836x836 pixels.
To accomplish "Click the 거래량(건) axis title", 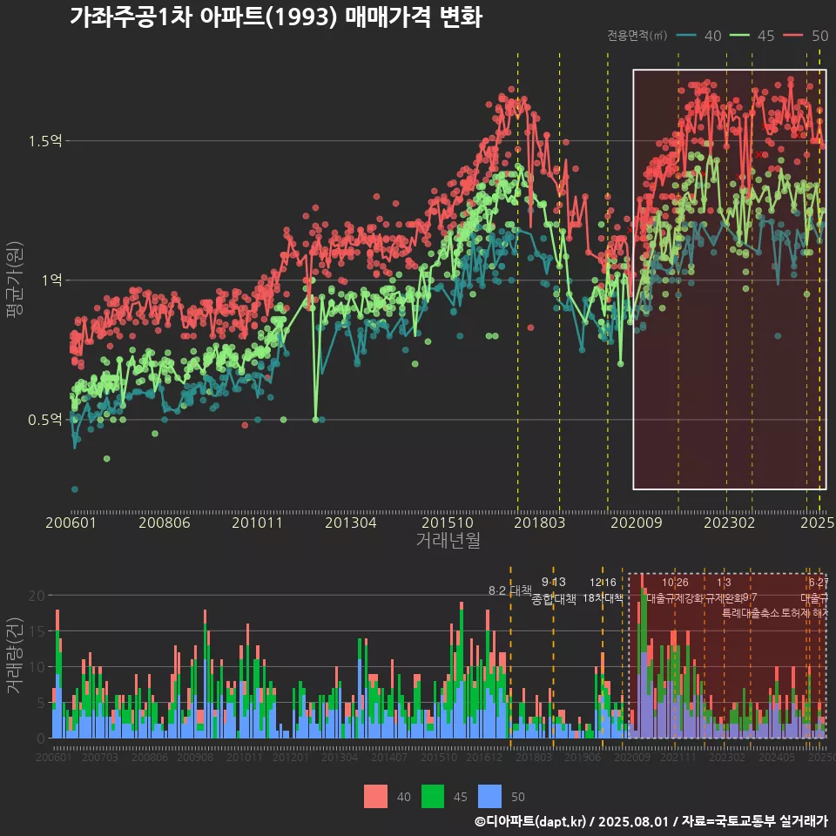I will point(15,655).
